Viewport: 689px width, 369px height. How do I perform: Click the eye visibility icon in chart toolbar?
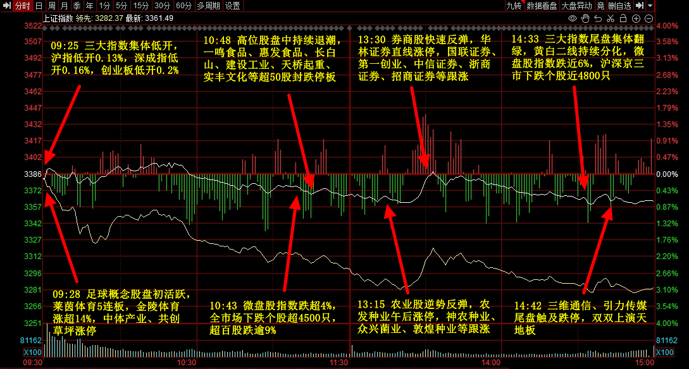coord(573,18)
